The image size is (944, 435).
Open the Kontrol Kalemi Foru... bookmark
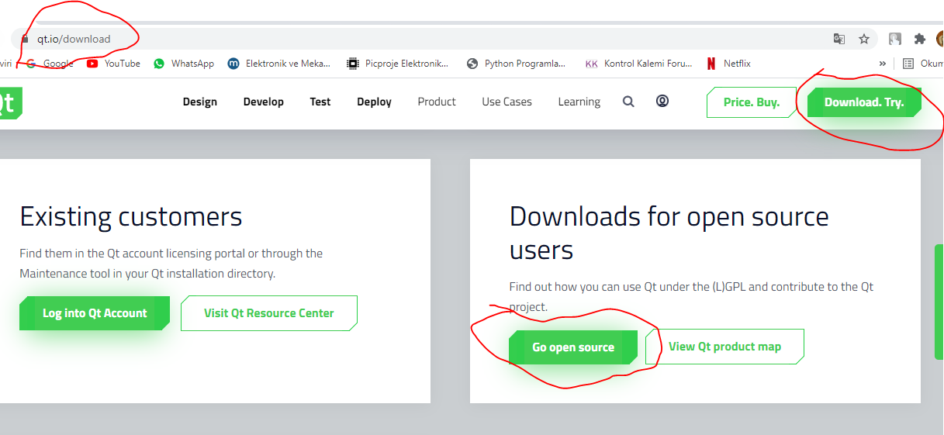point(638,64)
